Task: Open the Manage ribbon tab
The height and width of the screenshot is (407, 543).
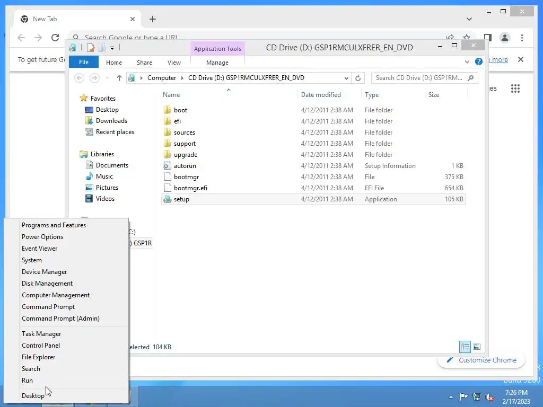Action: pyautogui.click(x=217, y=63)
